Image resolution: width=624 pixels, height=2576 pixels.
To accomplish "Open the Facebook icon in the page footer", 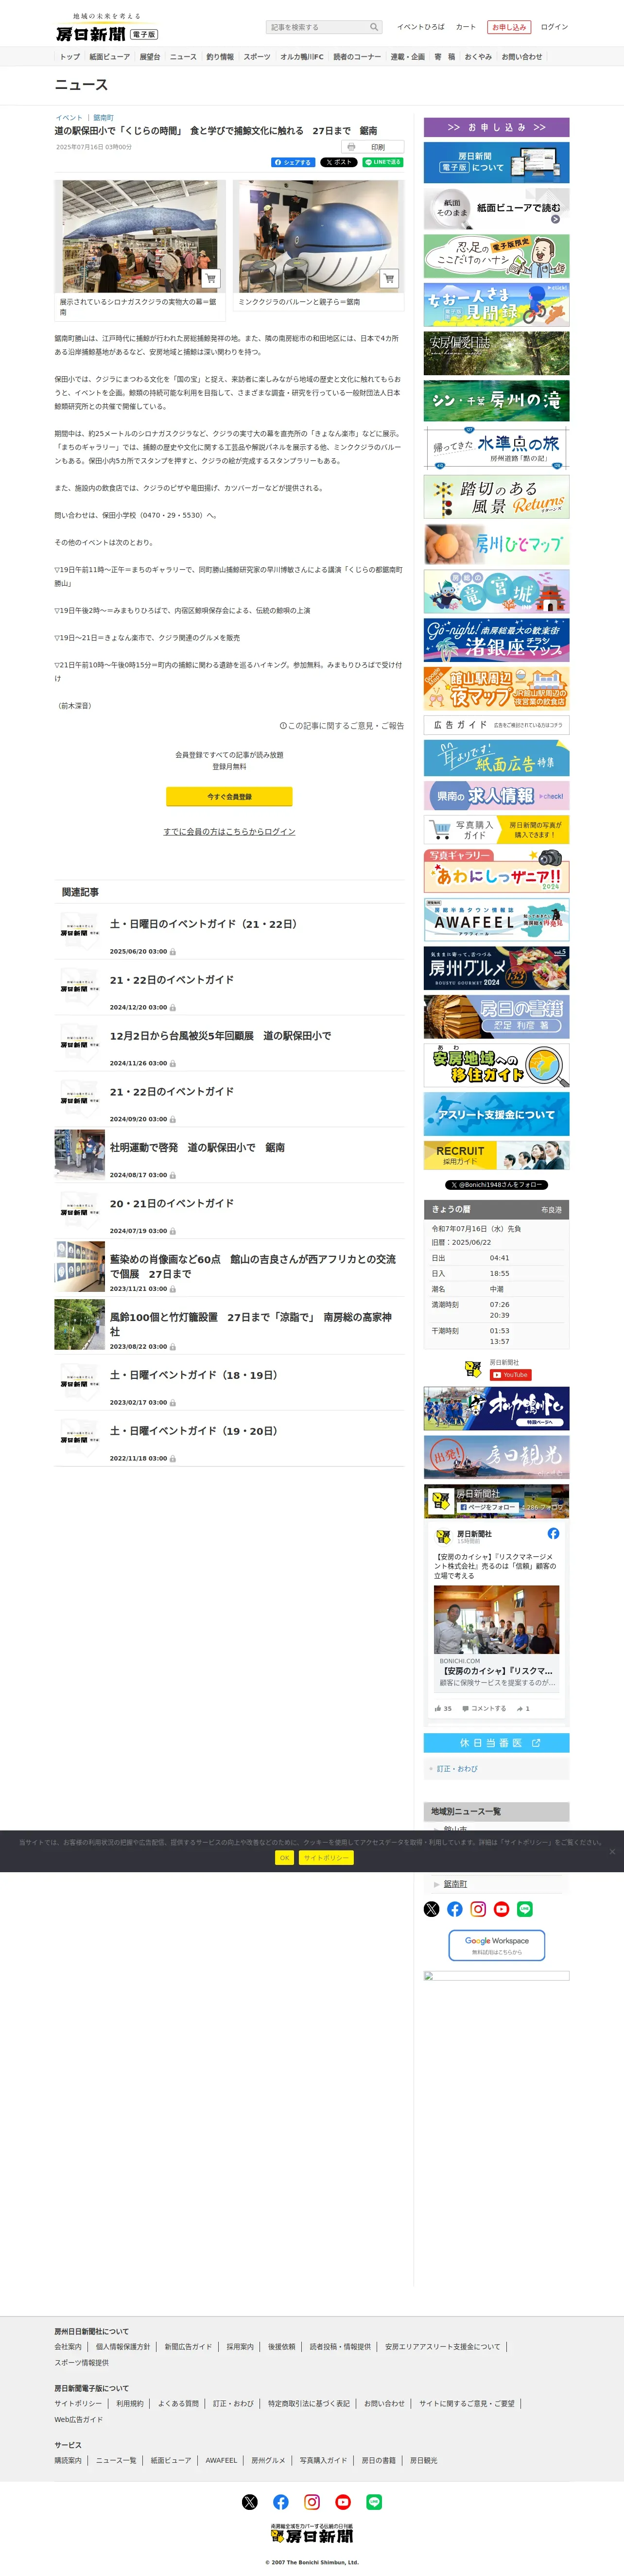I will (281, 2502).
